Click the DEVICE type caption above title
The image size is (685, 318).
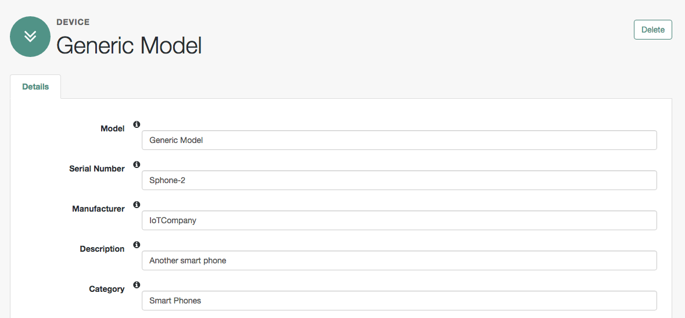(73, 22)
